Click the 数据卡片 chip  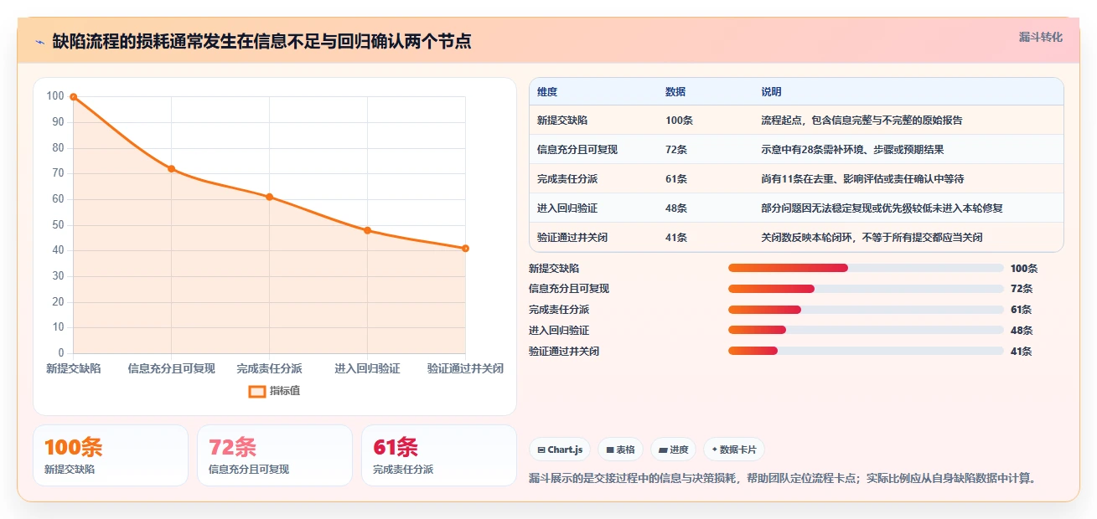point(734,450)
